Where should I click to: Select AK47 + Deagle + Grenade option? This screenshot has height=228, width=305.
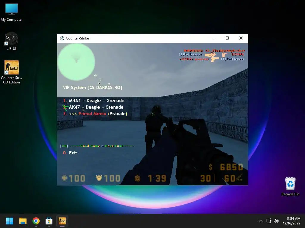(x=93, y=107)
